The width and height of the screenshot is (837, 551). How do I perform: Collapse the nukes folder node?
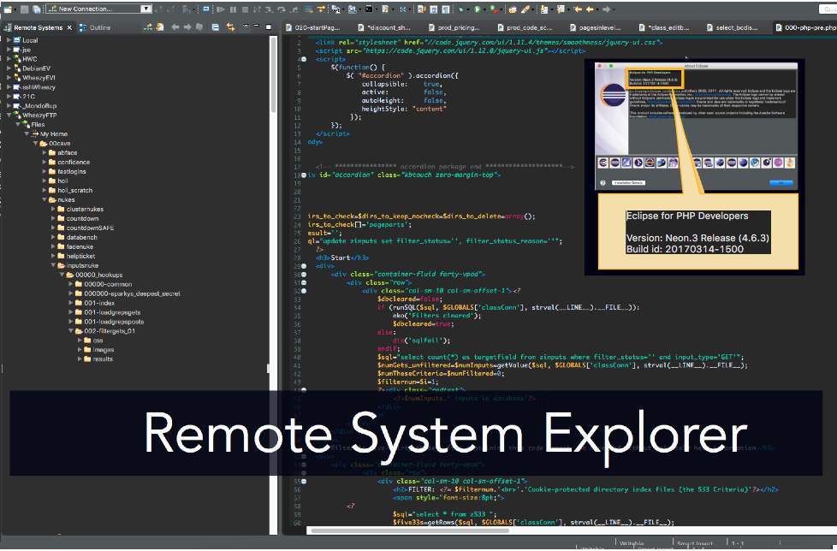[44, 199]
